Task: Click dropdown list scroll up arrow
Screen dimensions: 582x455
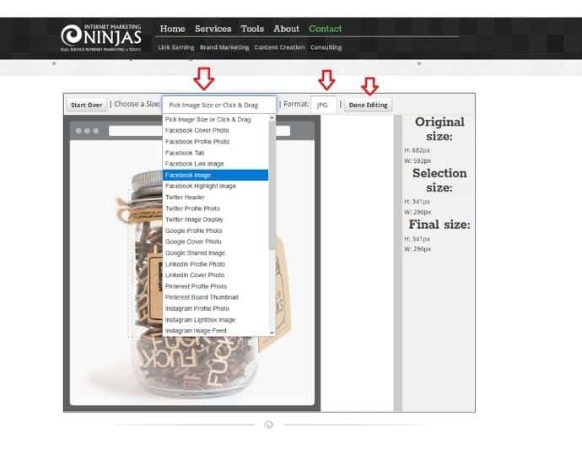Action: tap(272, 118)
